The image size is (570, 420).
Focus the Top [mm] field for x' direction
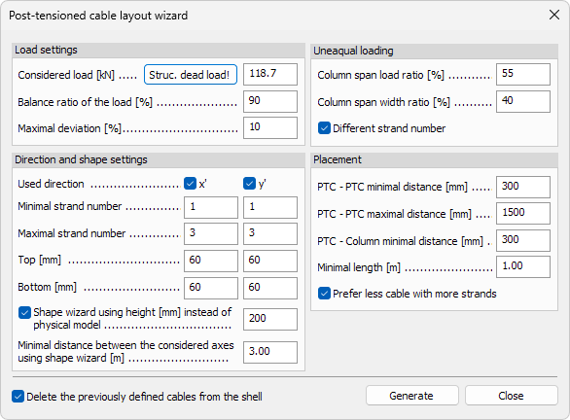tap(211, 261)
